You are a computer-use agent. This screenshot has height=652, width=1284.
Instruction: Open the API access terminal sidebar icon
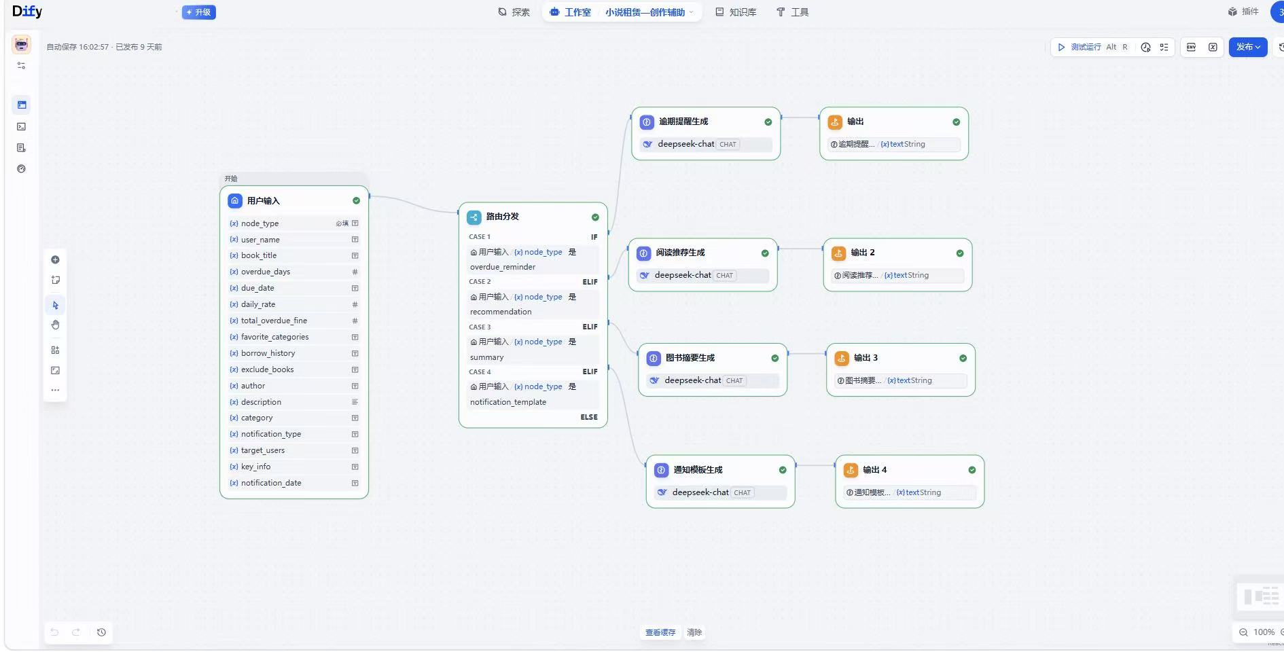[x=22, y=126]
